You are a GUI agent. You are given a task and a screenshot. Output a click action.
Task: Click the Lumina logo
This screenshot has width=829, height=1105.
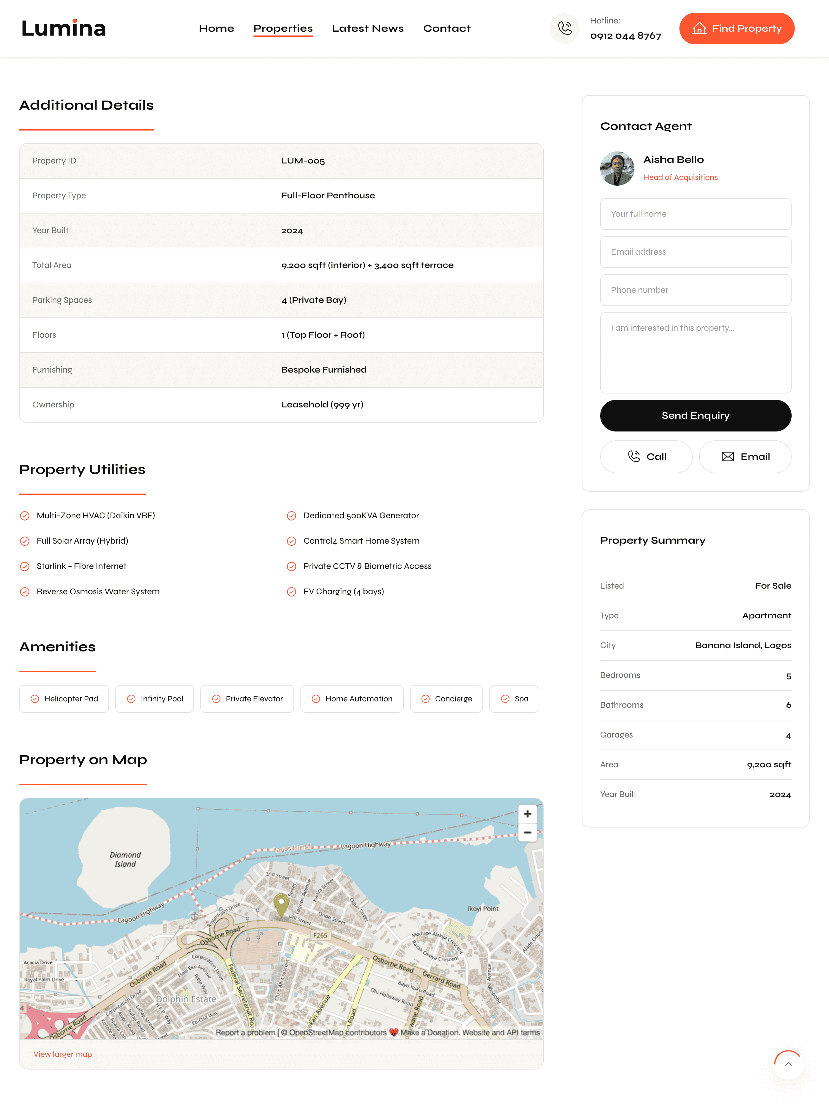coord(64,29)
